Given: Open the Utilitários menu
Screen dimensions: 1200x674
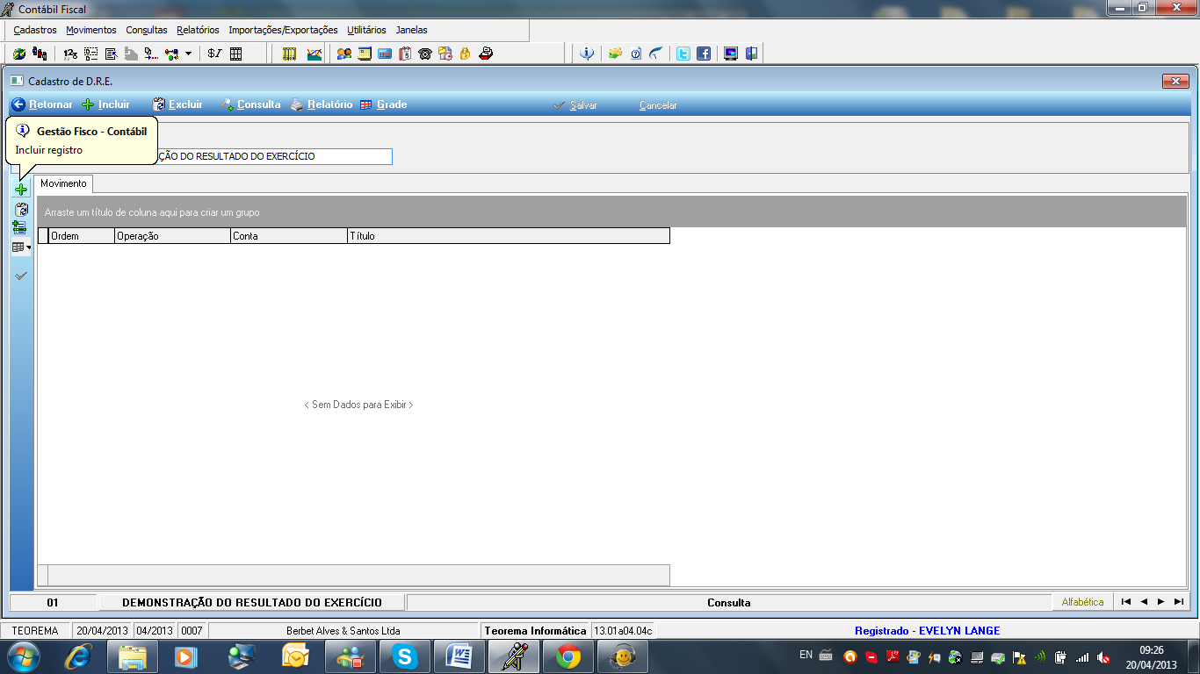Looking at the screenshot, I should coord(366,30).
